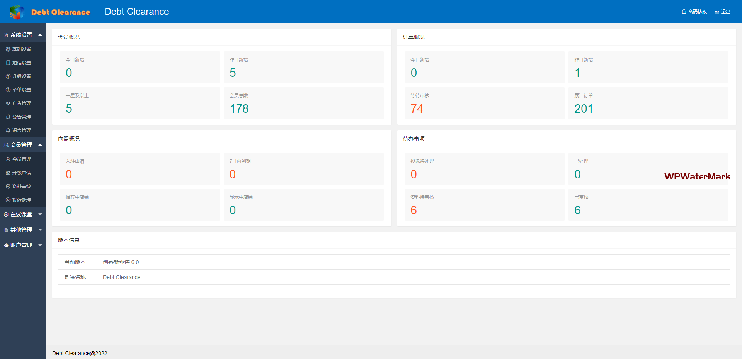Select the 等待审核 card showing 74
This screenshot has height=359, width=742.
point(484,103)
